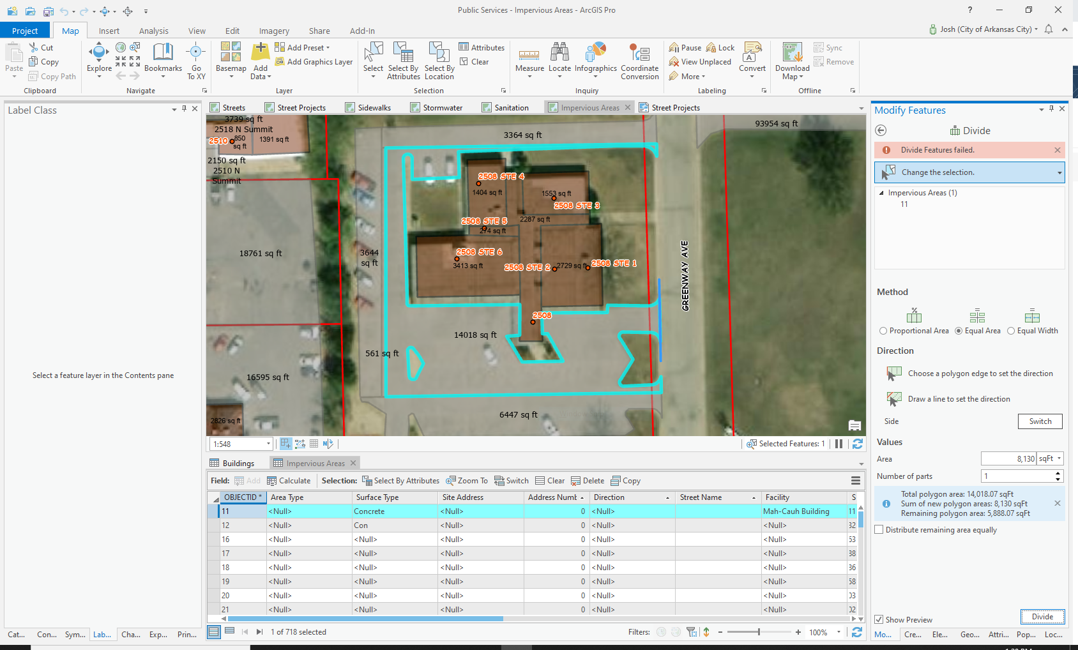
Task: Select Equal Width method
Action: pos(1011,331)
